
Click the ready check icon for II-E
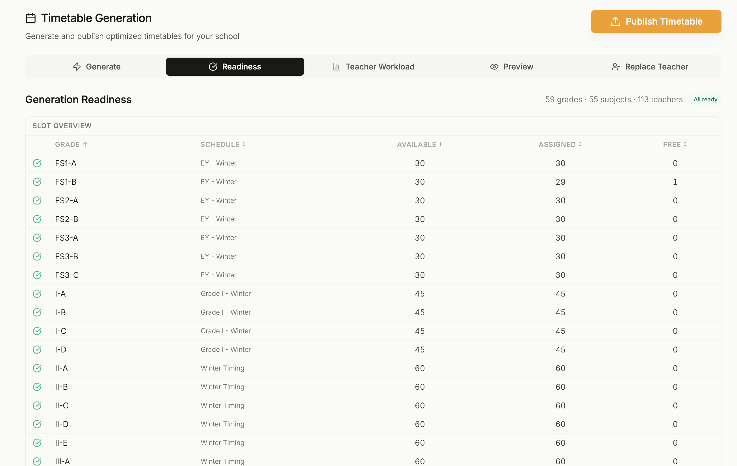pos(37,443)
